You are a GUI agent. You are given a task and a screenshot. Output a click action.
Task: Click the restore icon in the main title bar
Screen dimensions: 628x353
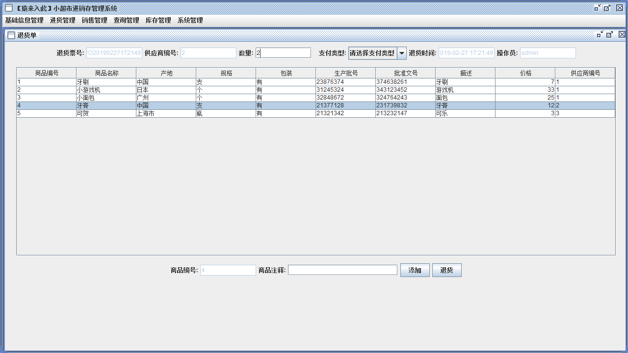tap(597, 8)
